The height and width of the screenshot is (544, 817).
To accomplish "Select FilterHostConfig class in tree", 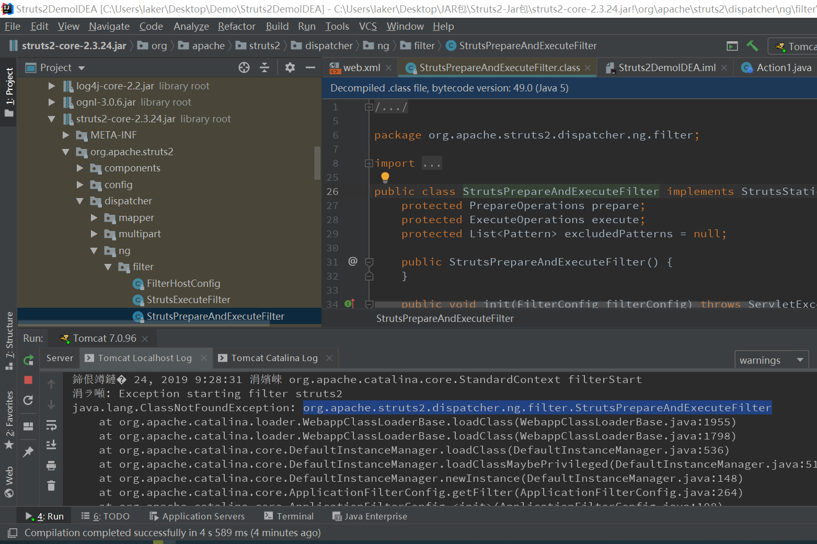I will (183, 284).
